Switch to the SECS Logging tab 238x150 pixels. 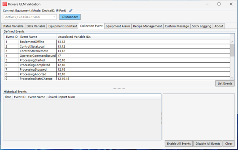(x=202, y=26)
